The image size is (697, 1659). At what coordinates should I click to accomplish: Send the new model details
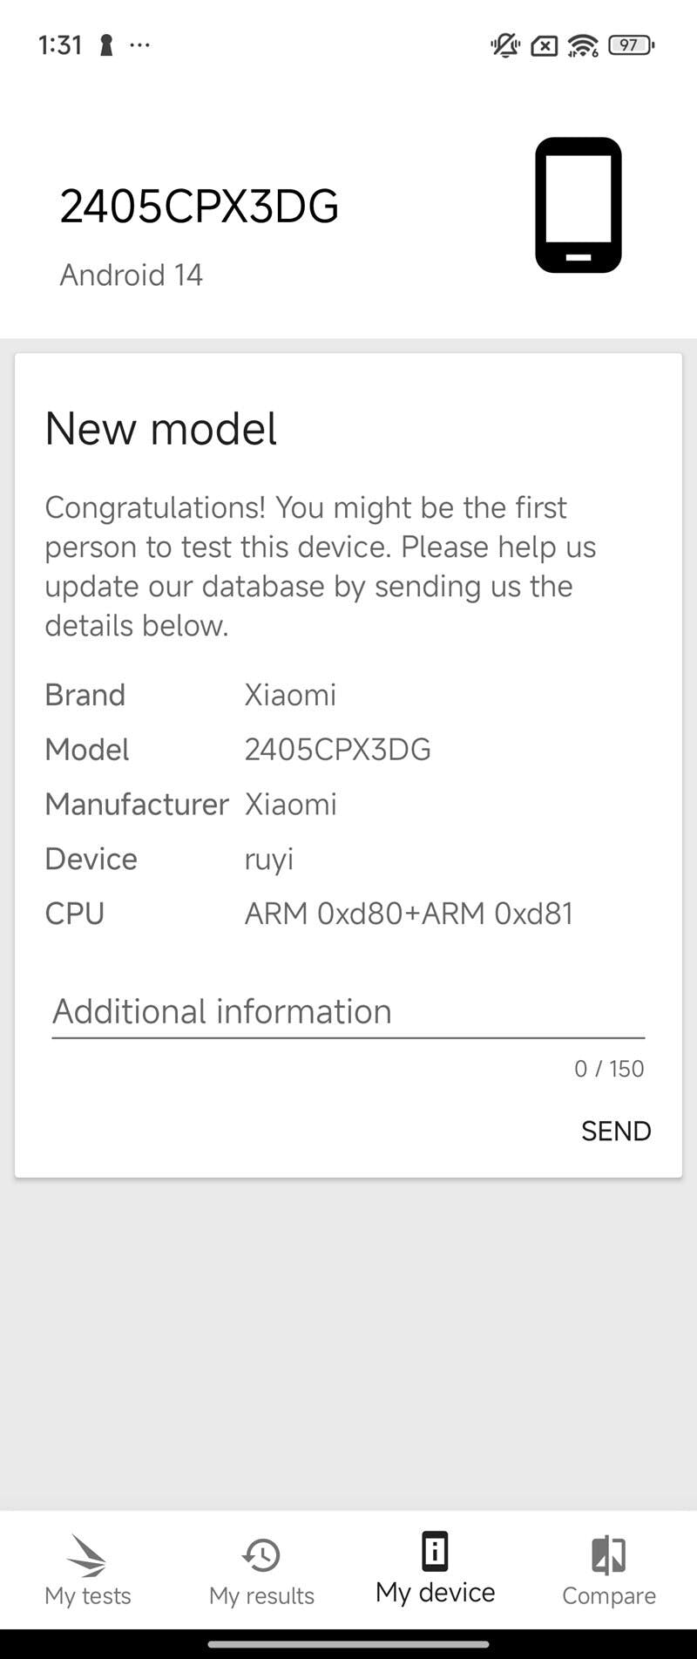616,1131
